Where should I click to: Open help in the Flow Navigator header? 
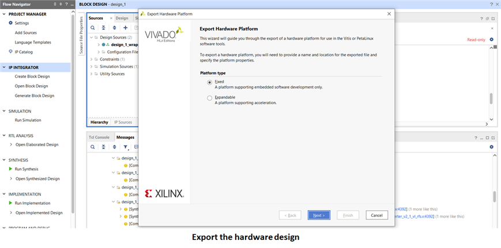pyautogui.click(x=66, y=4)
